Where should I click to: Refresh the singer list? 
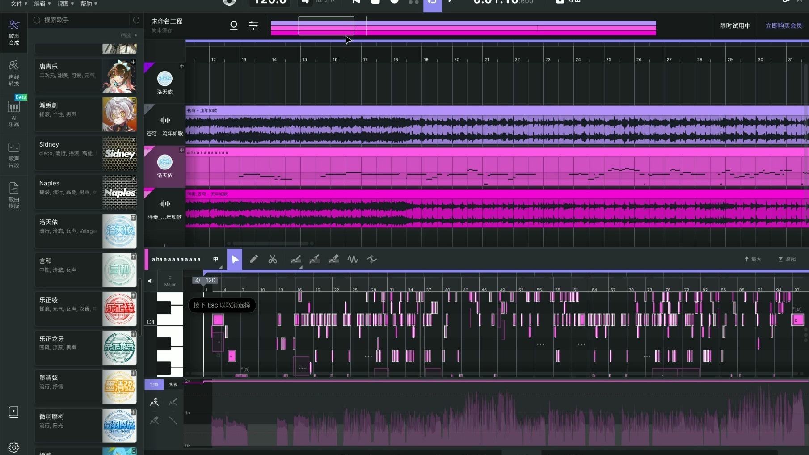pos(136,20)
